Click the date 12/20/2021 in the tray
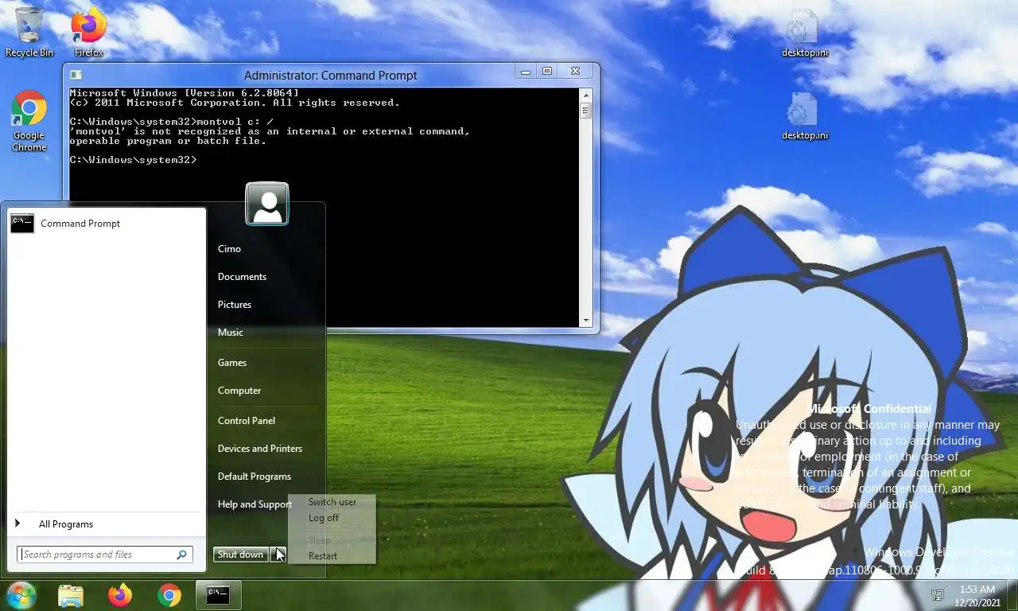Screen dimensions: 1018x611 click(x=977, y=602)
